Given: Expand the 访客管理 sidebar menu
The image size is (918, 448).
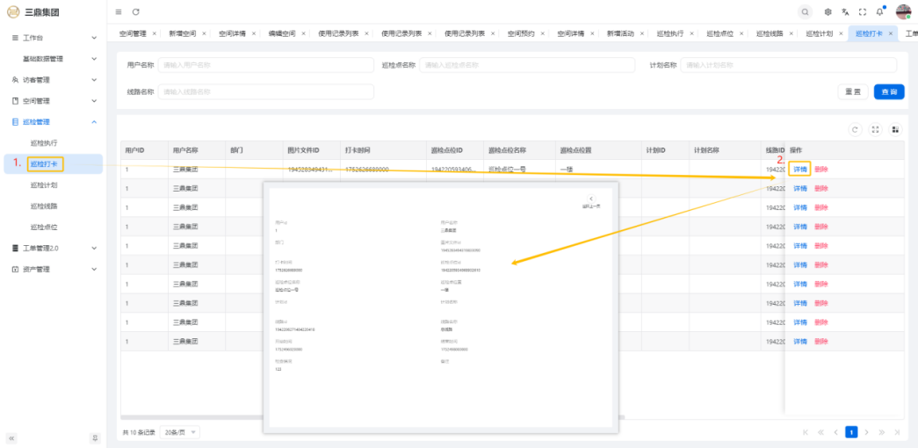Looking at the screenshot, I should point(53,80).
